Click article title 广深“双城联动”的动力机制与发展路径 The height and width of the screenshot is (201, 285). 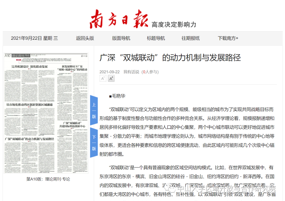click(170, 58)
